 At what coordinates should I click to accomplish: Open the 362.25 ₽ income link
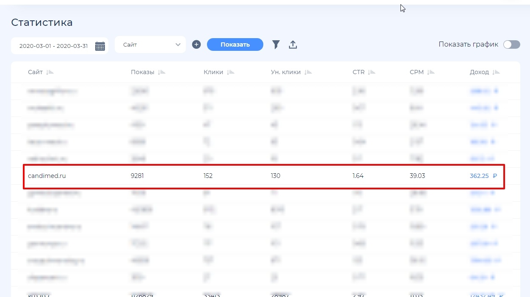click(483, 176)
